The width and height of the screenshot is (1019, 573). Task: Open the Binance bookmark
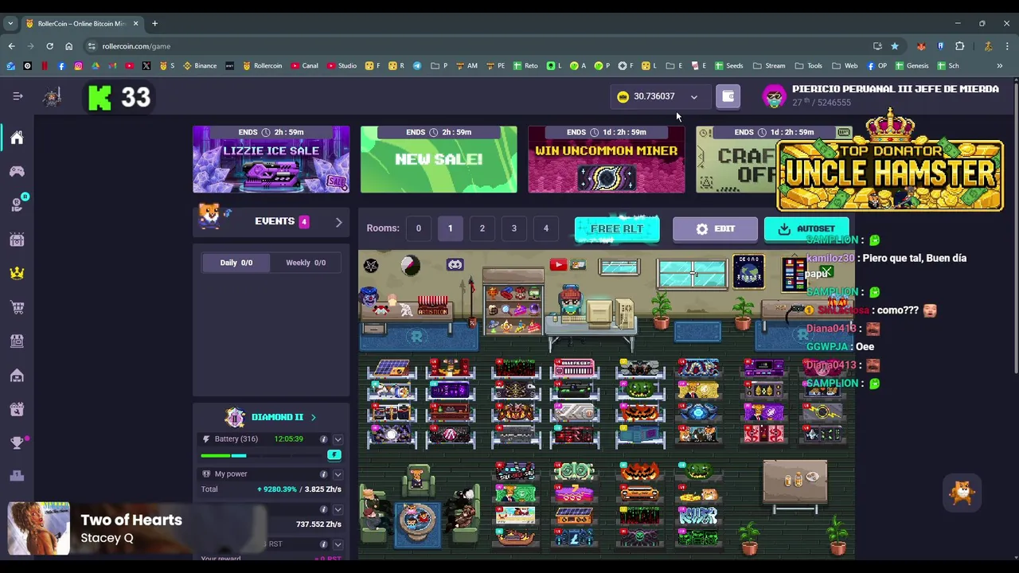click(200, 66)
